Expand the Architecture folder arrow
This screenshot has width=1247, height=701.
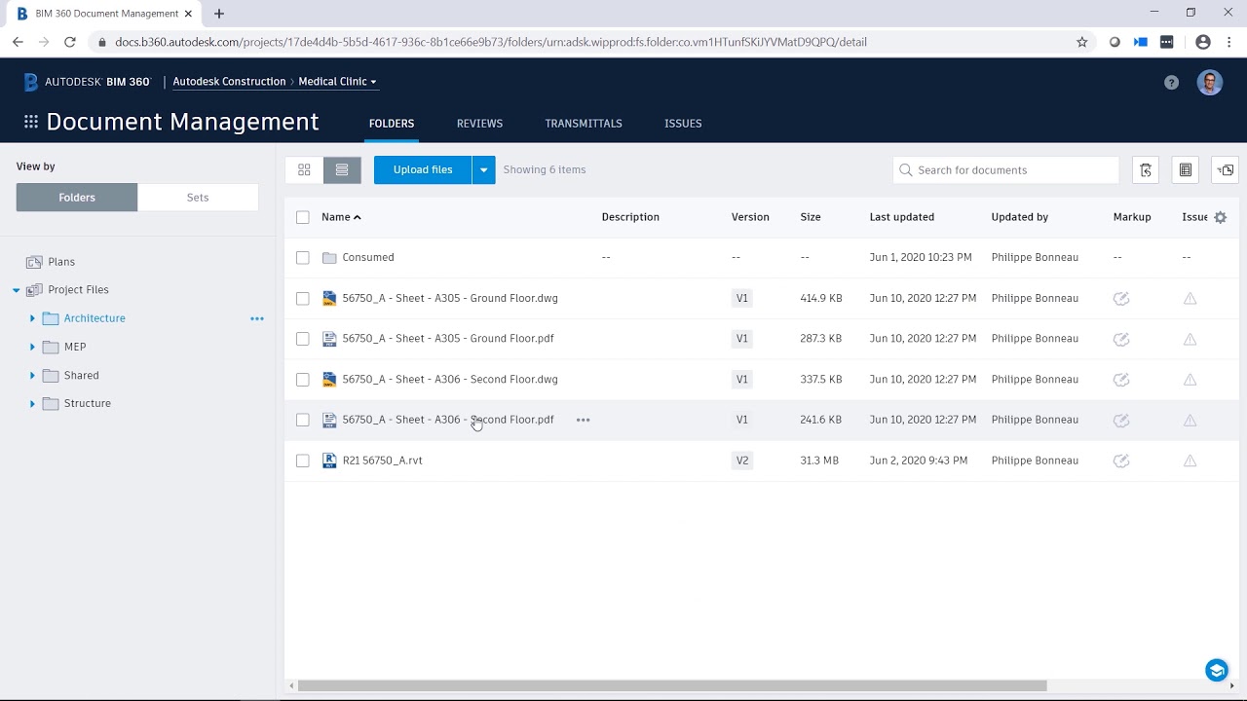coord(32,318)
